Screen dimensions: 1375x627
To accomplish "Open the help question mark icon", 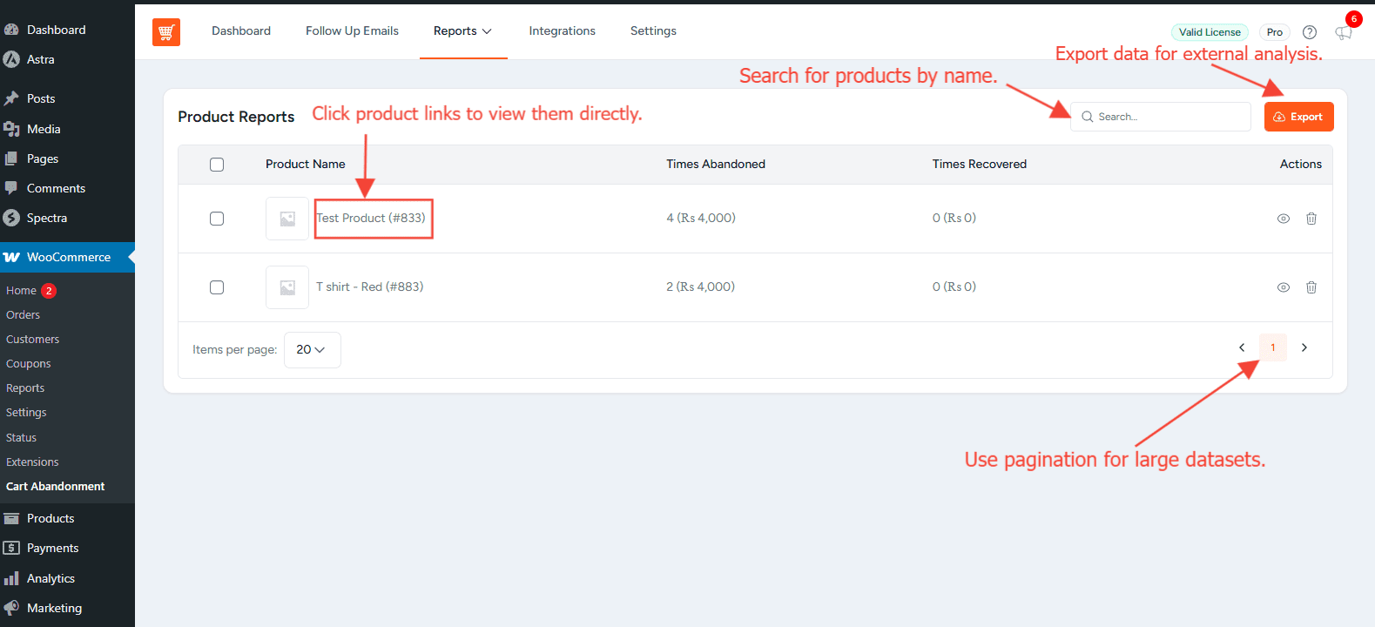I will (1309, 32).
